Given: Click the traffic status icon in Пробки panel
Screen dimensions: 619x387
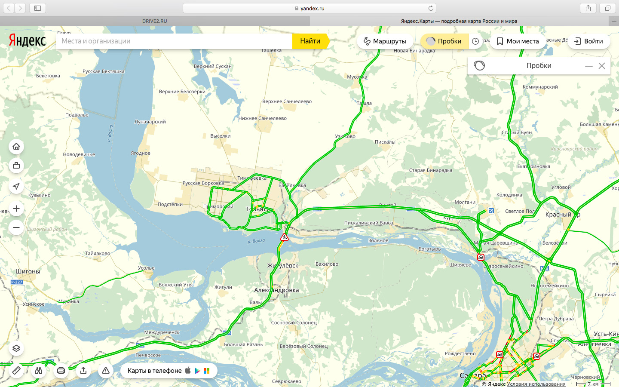Looking at the screenshot, I should [479, 65].
